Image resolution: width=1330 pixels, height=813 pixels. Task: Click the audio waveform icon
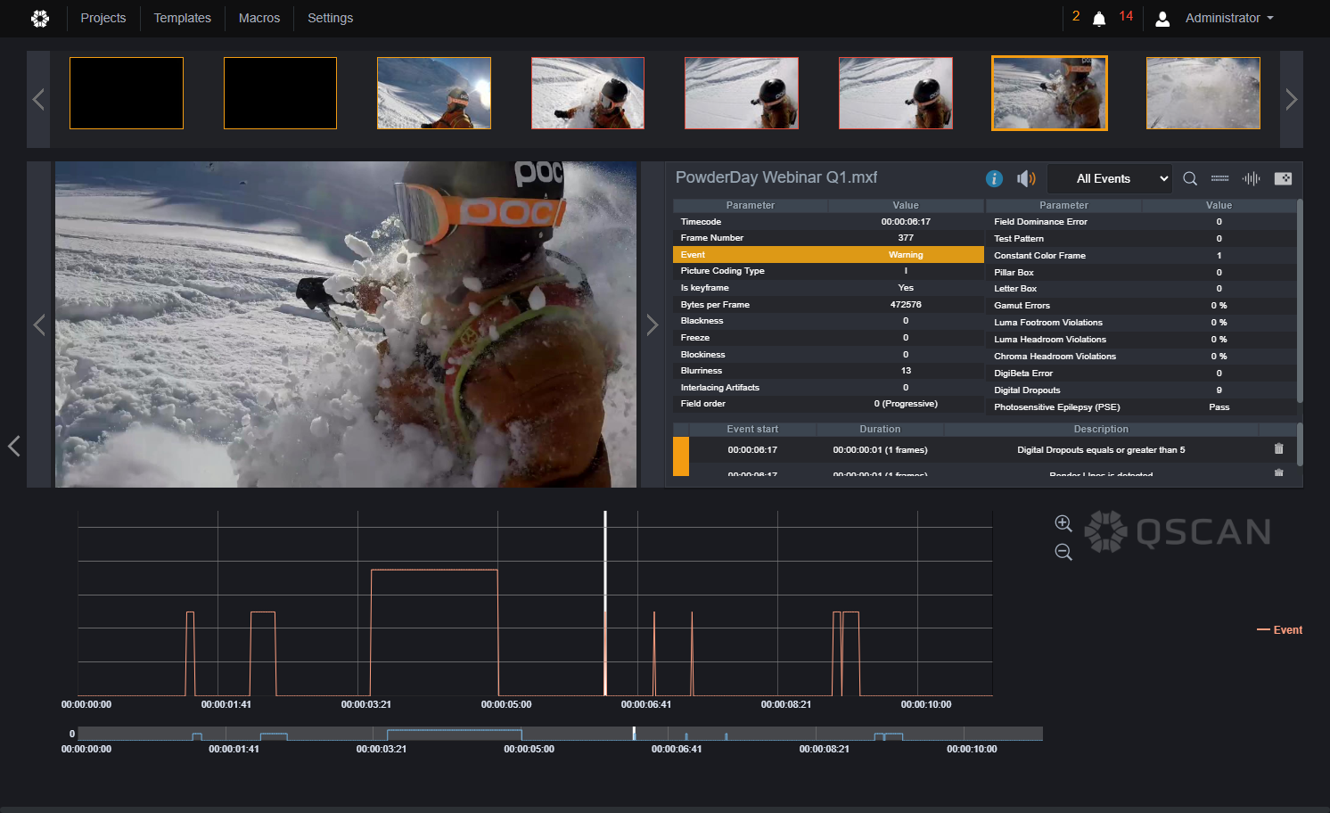(x=1252, y=178)
